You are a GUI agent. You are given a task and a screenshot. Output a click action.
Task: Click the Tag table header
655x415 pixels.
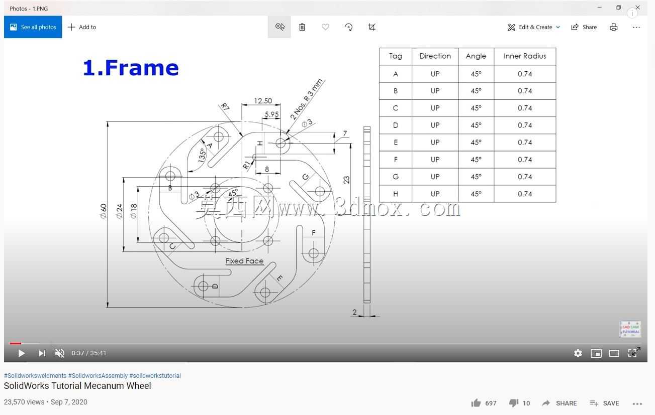click(396, 56)
